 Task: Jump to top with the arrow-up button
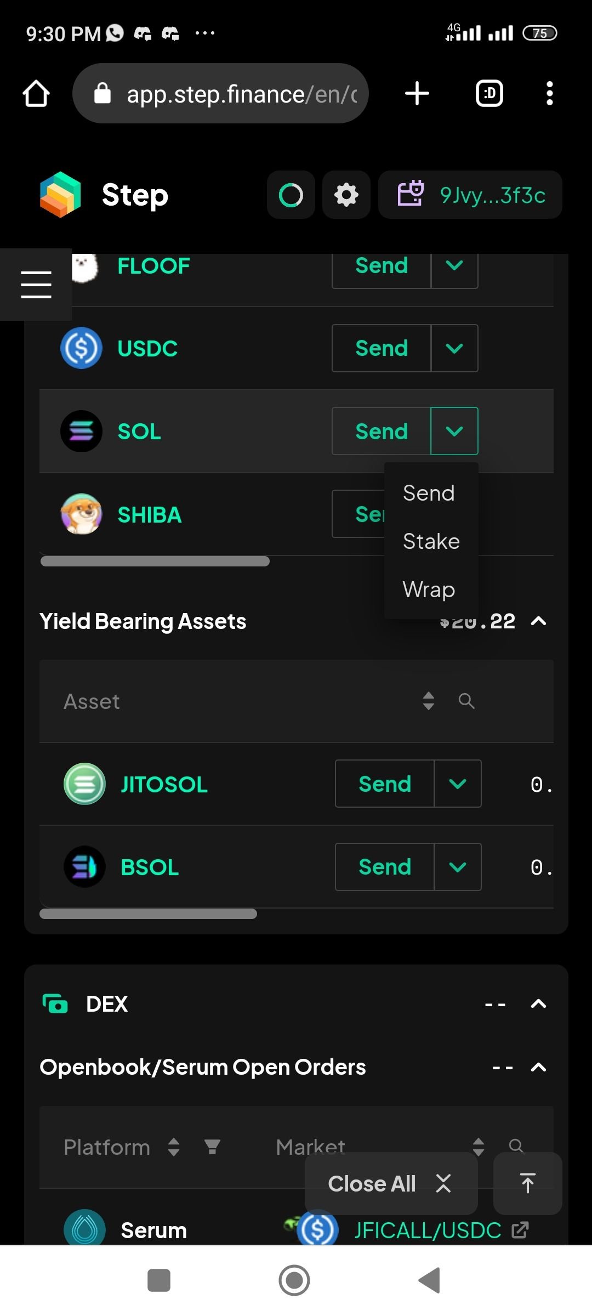tap(527, 1183)
